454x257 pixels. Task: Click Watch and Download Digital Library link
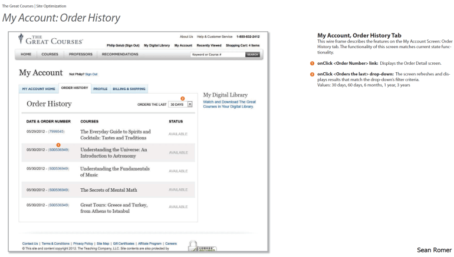coord(229,104)
